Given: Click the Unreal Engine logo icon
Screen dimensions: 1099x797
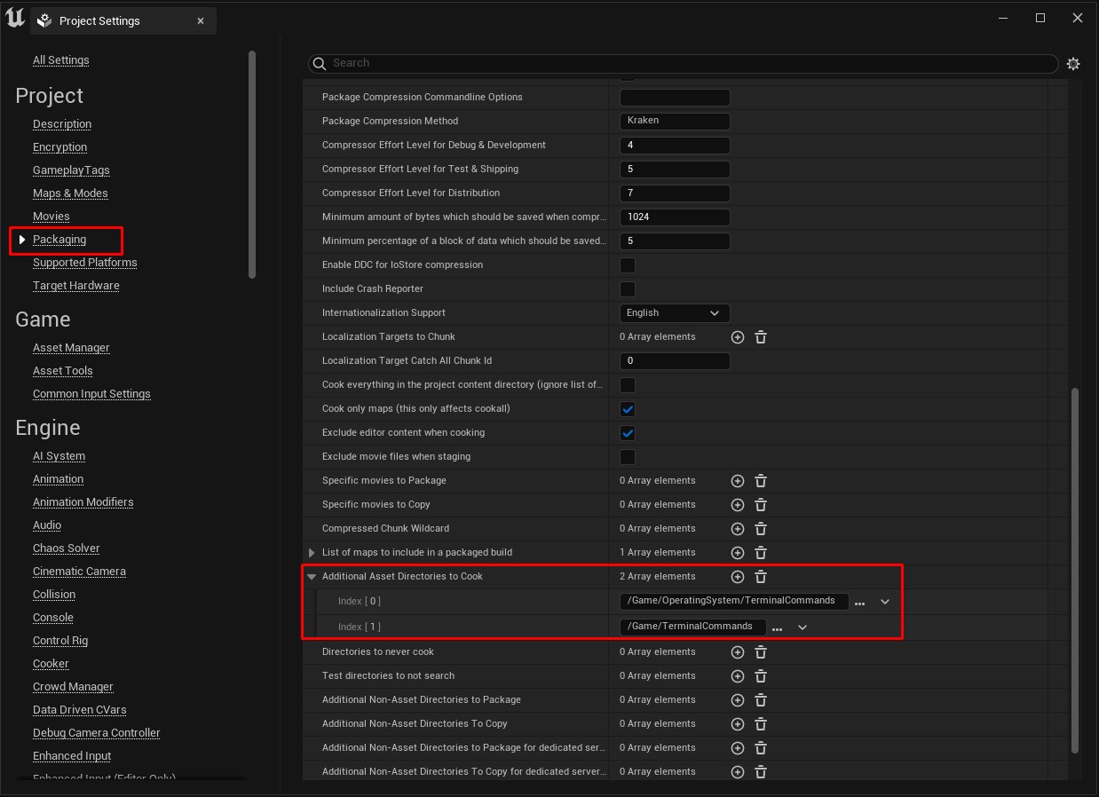Looking at the screenshot, I should [x=14, y=18].
